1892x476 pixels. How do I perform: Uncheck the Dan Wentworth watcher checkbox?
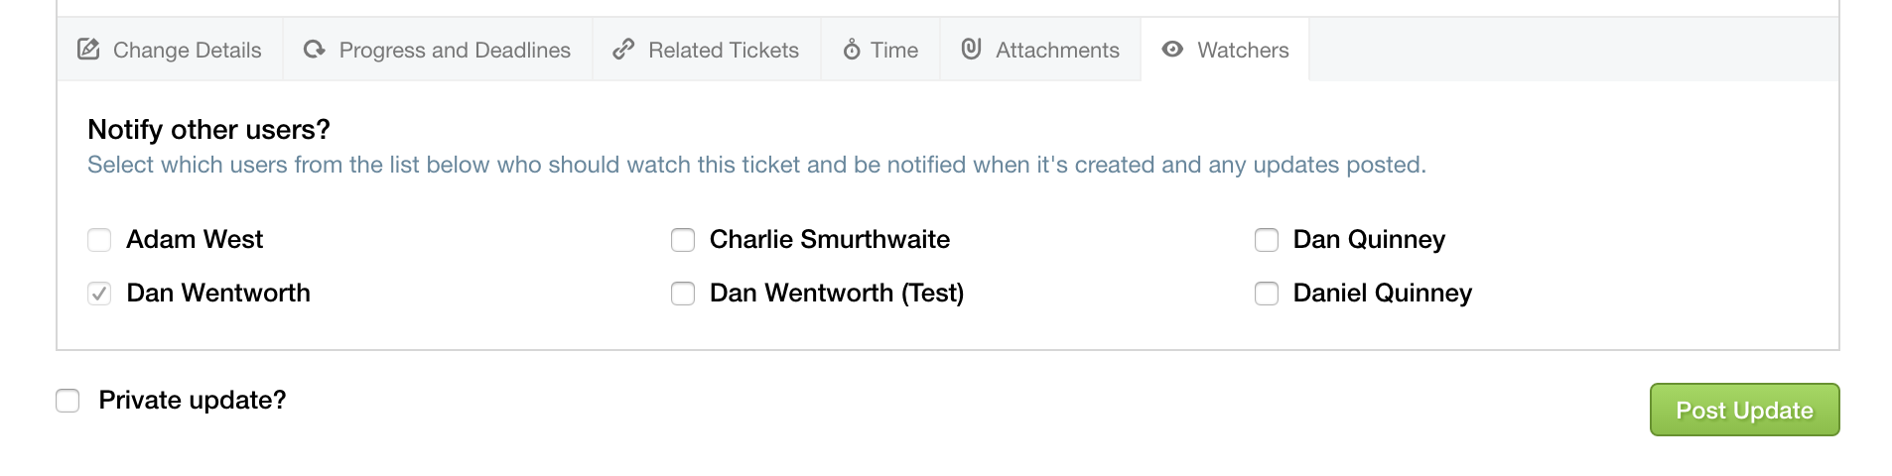pos(99,294)
